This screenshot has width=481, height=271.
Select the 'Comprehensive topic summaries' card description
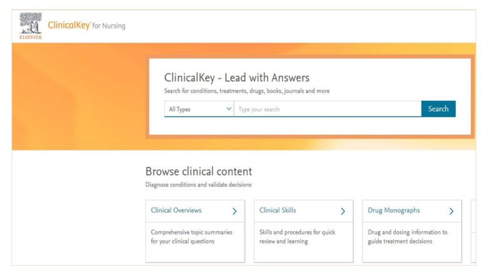click(x=192, y=236)
